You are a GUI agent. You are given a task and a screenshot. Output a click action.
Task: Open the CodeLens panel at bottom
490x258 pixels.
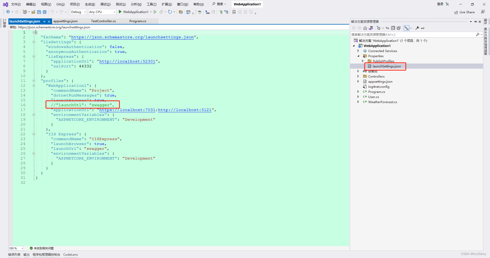tap(70, 255)
